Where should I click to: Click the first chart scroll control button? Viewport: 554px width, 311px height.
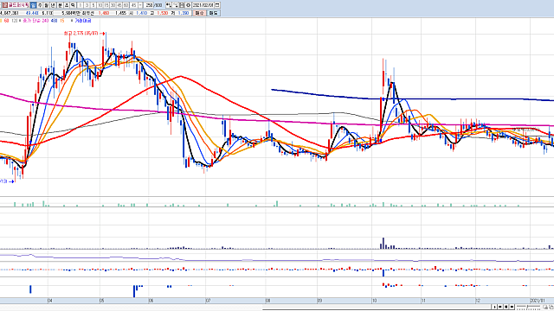point(494,307)
